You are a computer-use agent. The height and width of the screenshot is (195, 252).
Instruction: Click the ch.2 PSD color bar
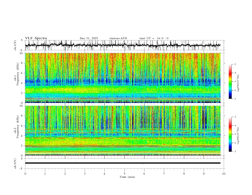point(230,134)
